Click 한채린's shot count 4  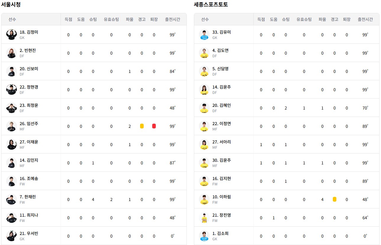[93, 200]
